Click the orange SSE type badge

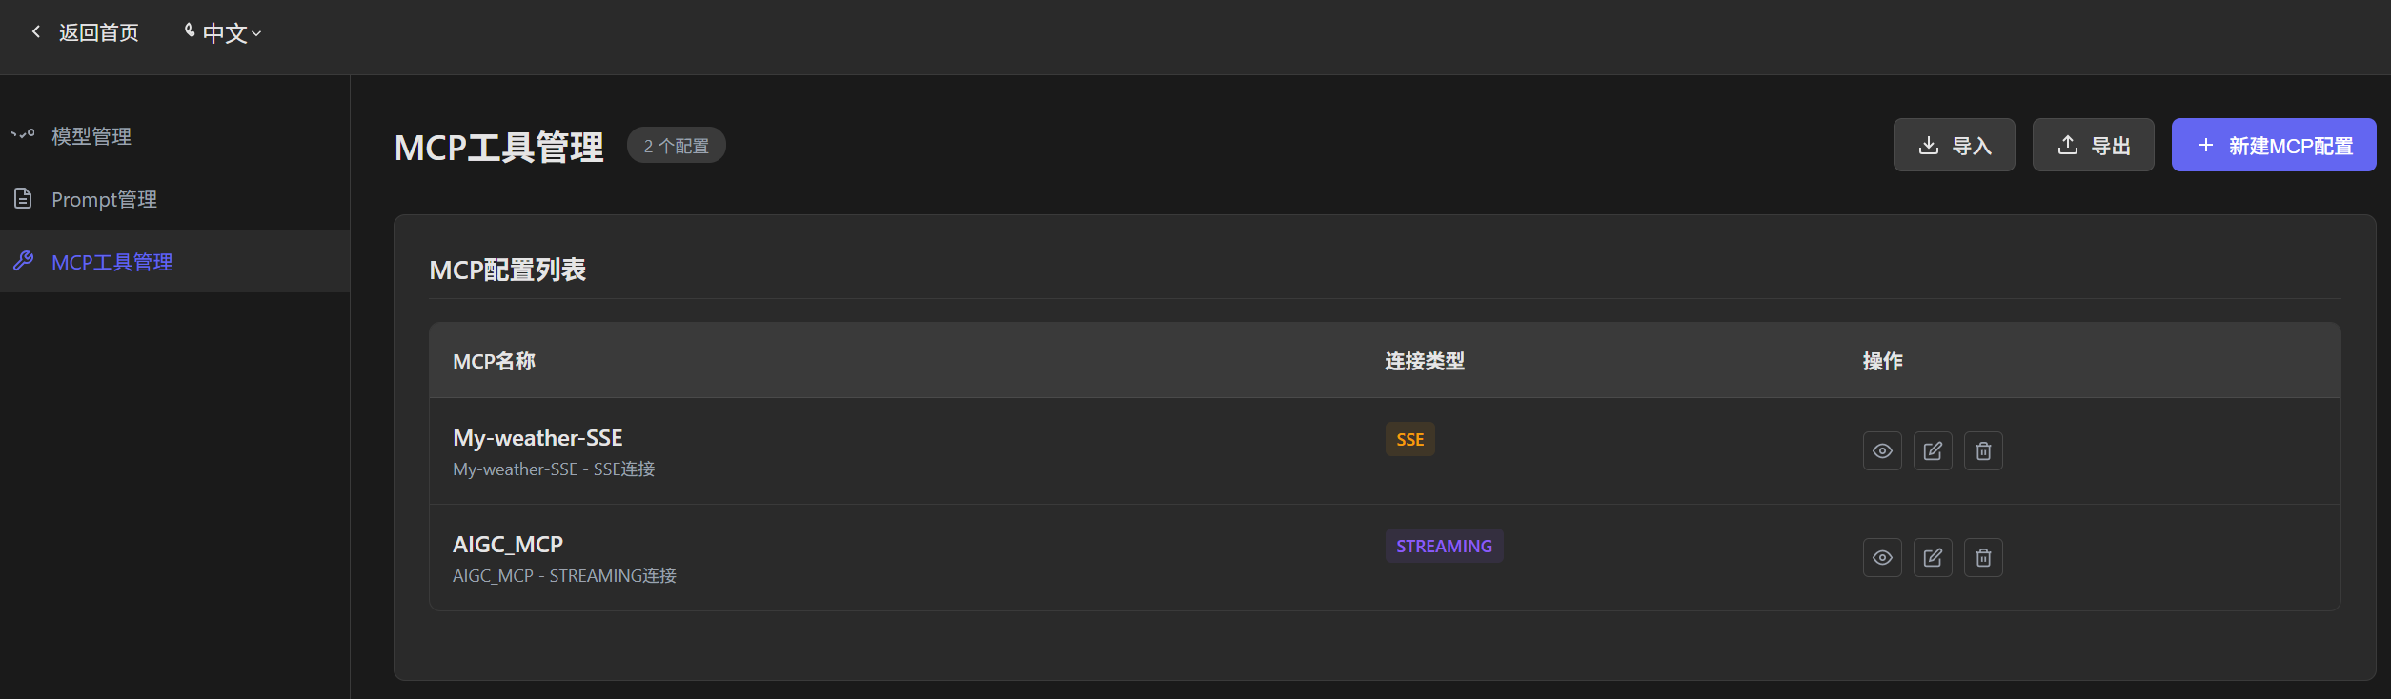click(1409, 440)
